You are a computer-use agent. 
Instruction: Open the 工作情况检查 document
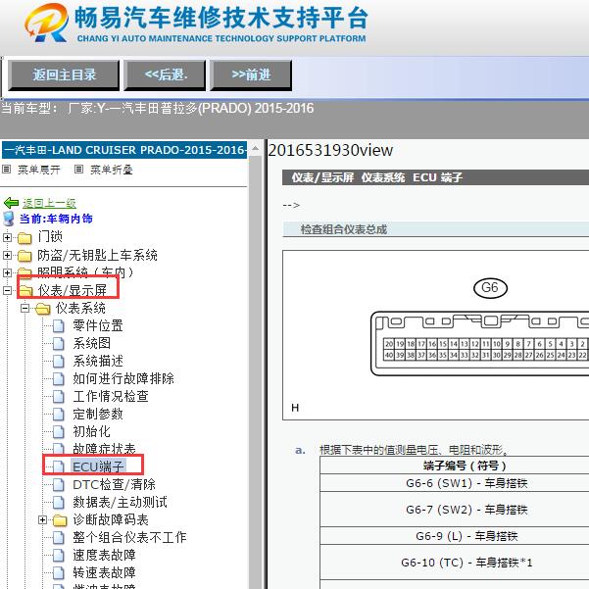pos(111,396)
